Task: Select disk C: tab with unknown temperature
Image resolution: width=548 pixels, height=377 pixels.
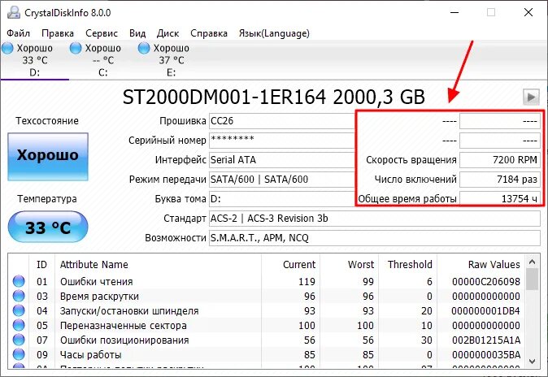Action: click(102, 60)
